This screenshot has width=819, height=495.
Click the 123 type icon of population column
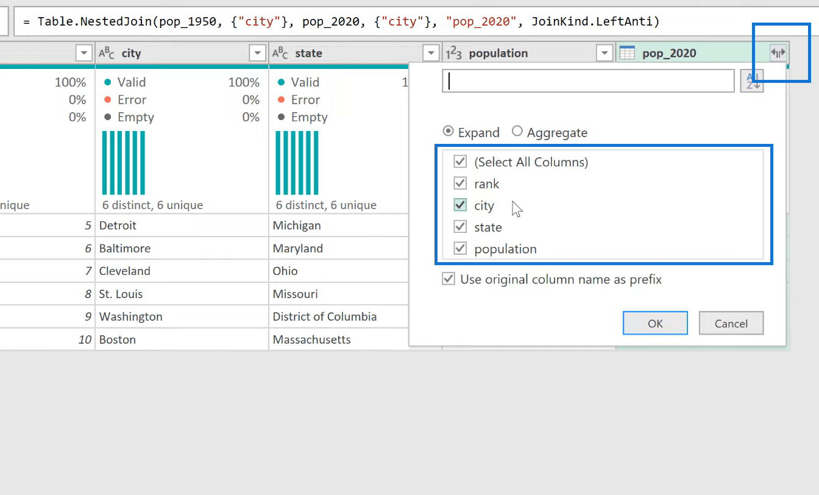click(454, 54)
